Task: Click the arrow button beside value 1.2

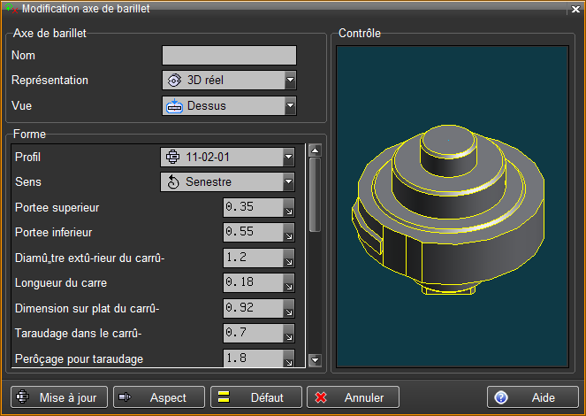Action: [289, 258]
